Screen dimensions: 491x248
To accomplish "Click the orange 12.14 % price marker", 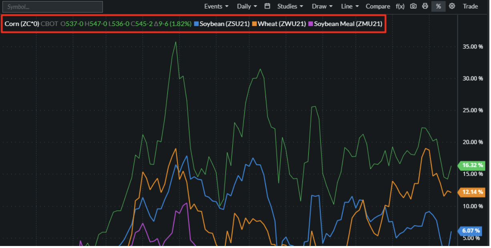I will pos(471,192).
